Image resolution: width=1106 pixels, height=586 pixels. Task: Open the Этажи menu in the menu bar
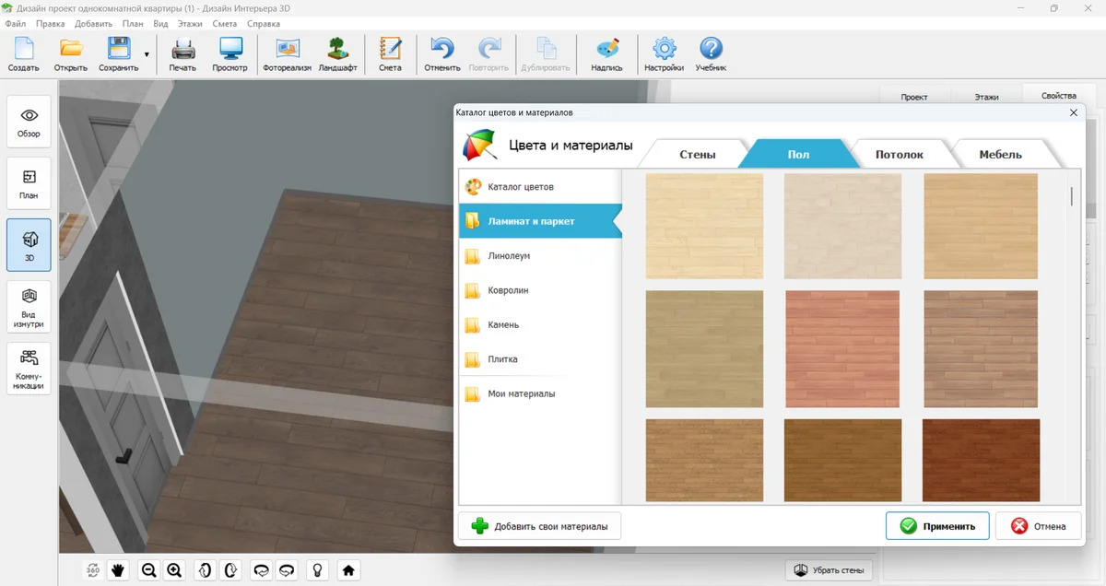tap(190, 24)
